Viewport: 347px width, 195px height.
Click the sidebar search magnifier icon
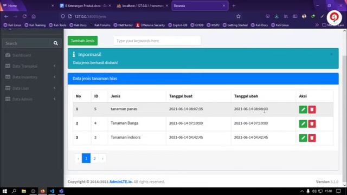pos(55,43)
